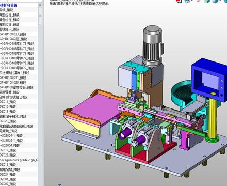Select the GPHD108 033 component in the tree
Image resolution: width=227 pixels, height=186 pixels.
(x=13, y=34)
